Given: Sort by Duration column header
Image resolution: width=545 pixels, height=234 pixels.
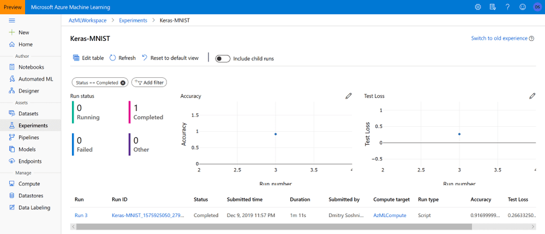Looking at the screenshot, I should [x=300, y=200].
